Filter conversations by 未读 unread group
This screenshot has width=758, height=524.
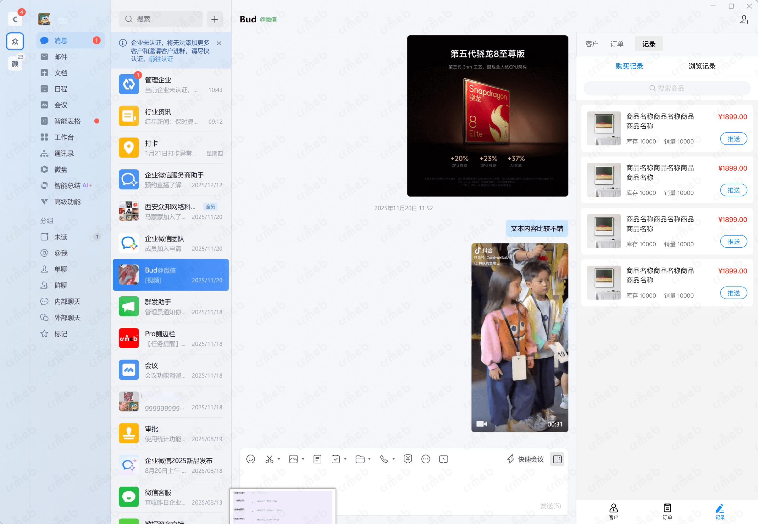[61, 237]
